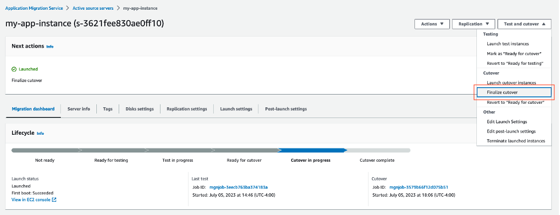The height and width of the screenshot is (215, 560).
Task: Click cutover Started July 05 18:06 text
Action: coord(414,195)
